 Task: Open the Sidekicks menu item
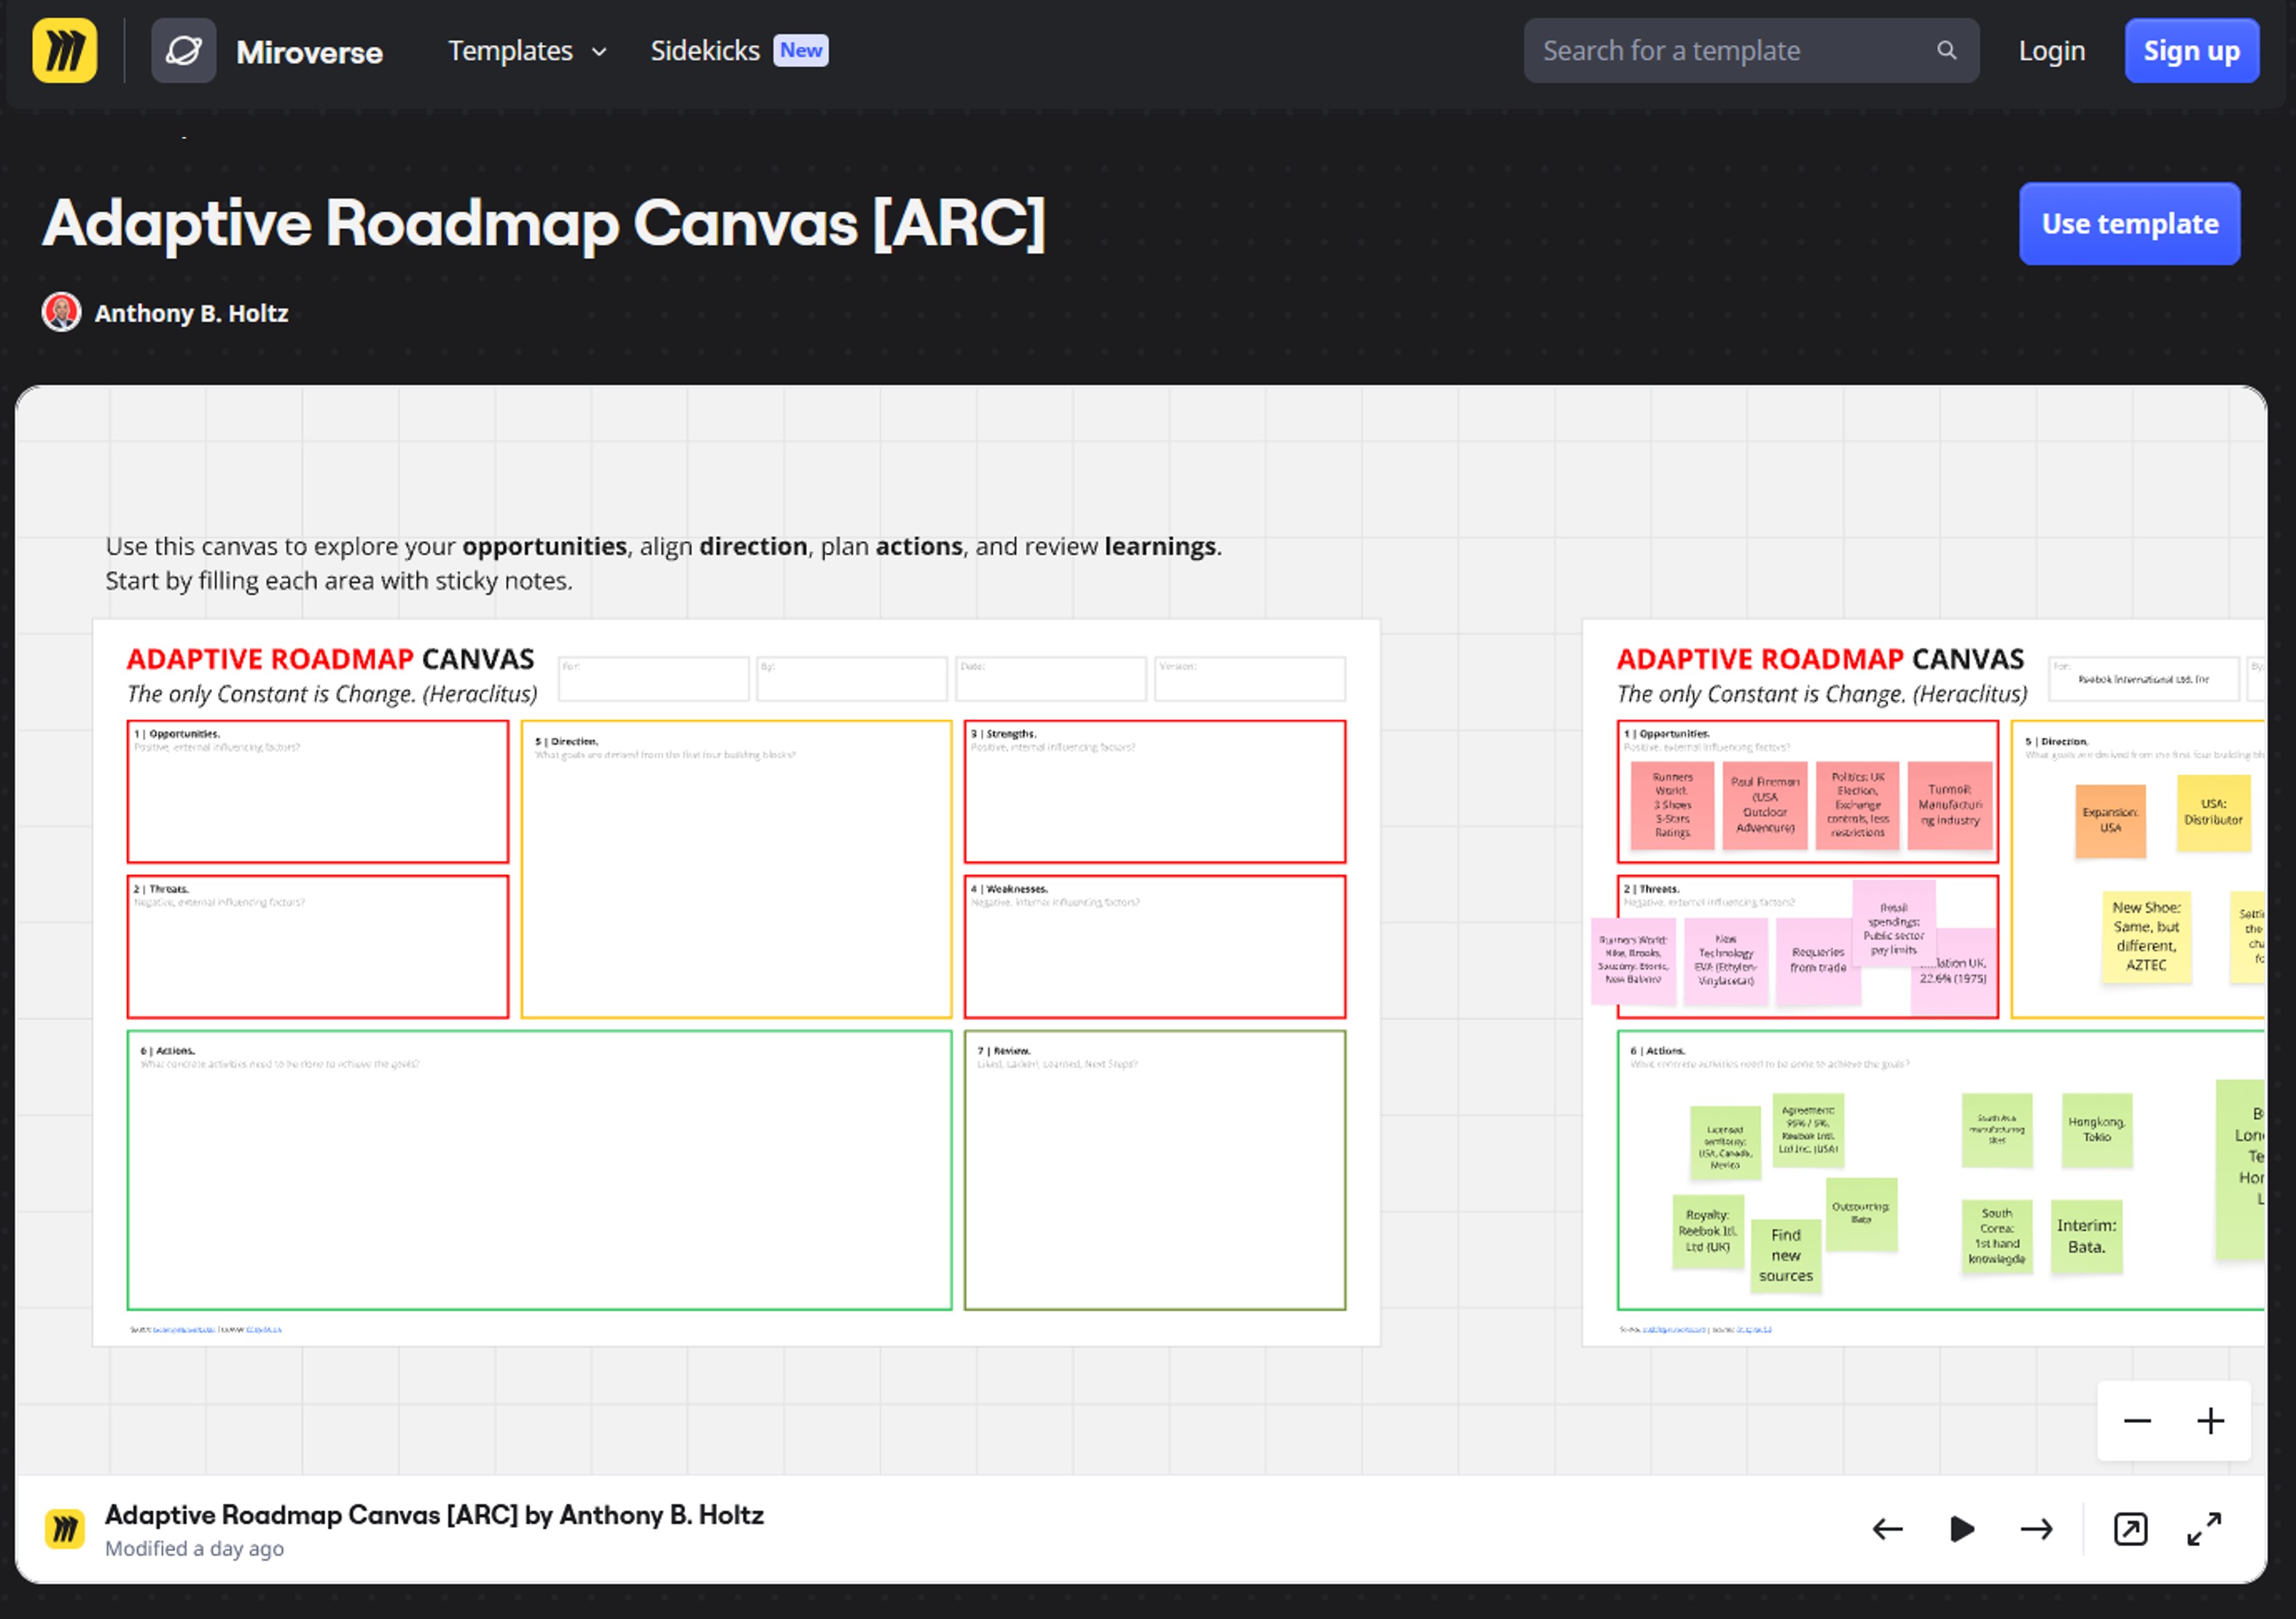(x=705, y=51)
